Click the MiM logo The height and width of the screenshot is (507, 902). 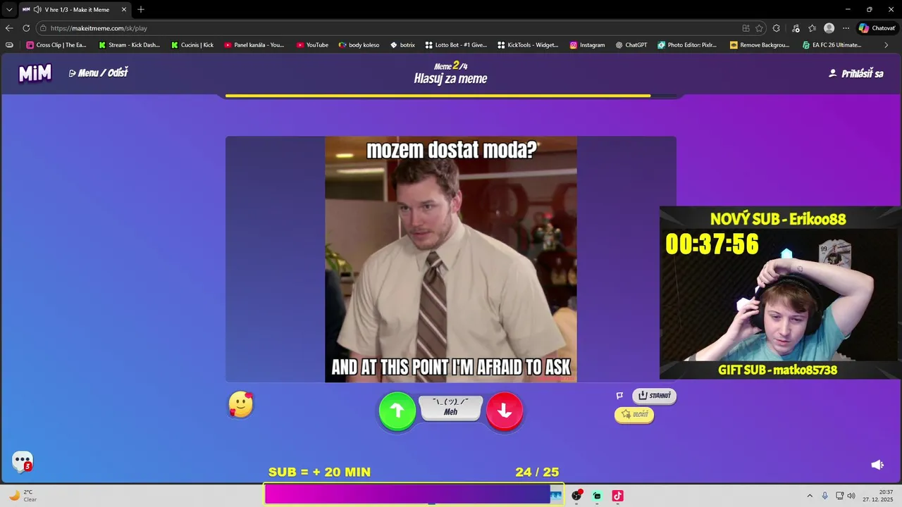click(35, 73)
